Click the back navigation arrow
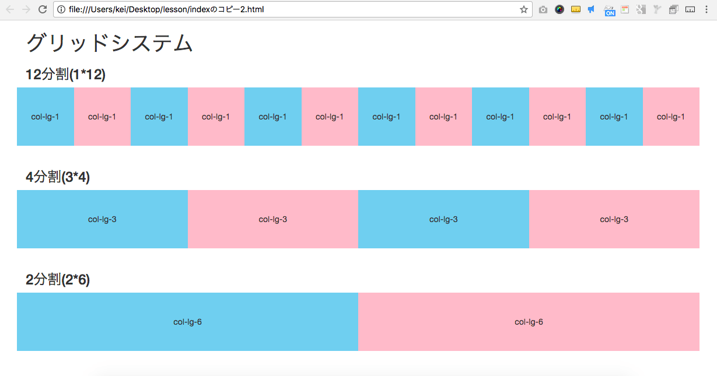 coord(9,9)
